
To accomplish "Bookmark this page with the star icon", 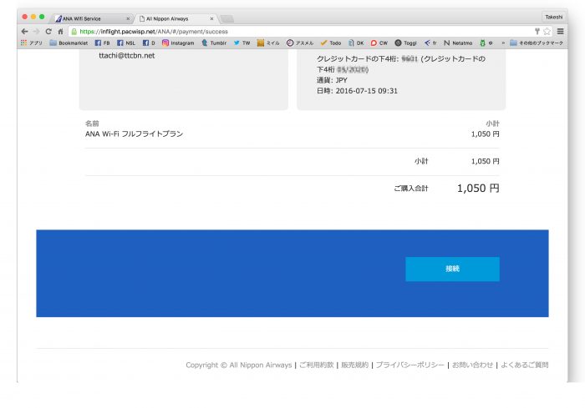I will tap(547, 31).
